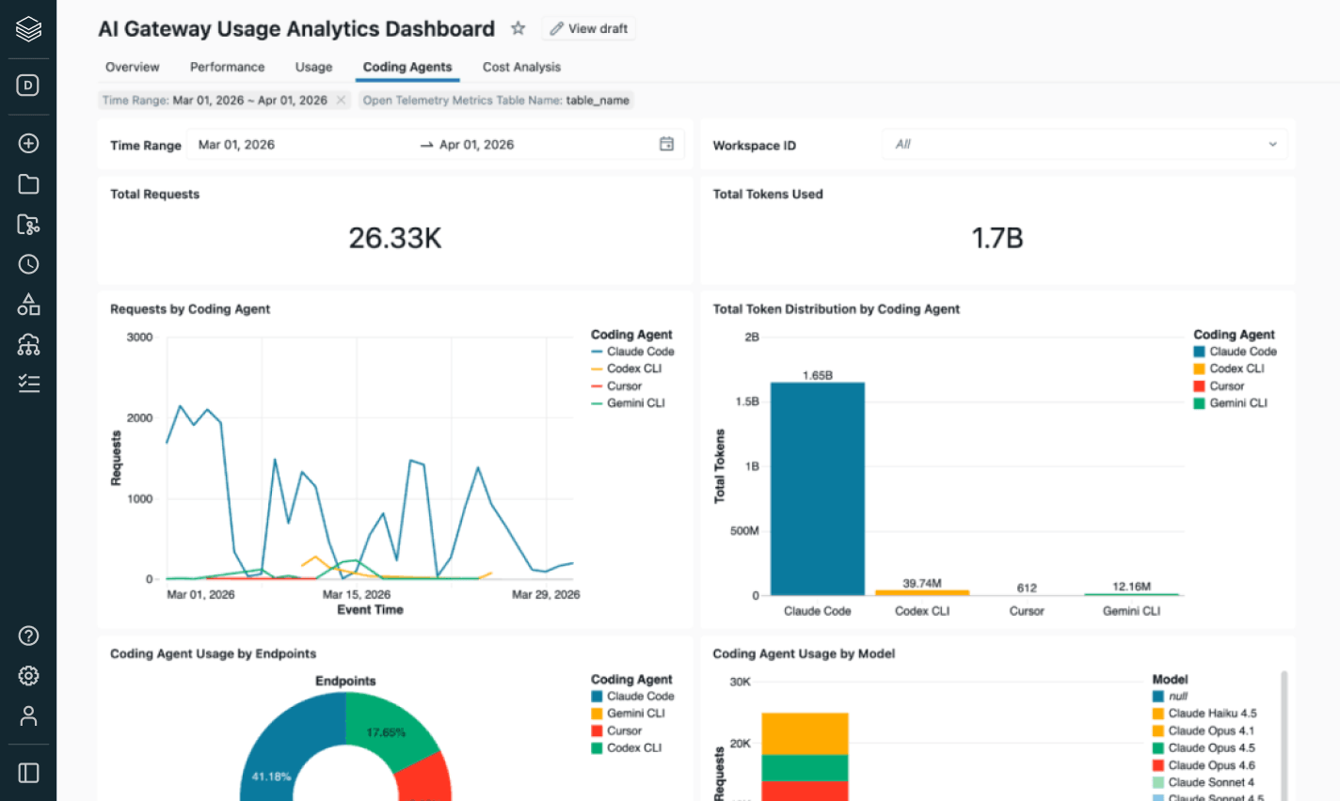Click Claude Opus 4.5 in Model legend
Image resolution: width=1340 pixels, height=801 pixels.
(1204, 748)
